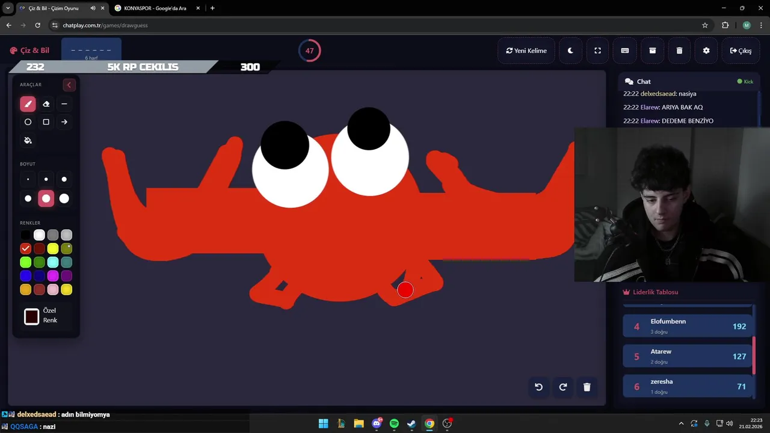Image resolution: width=770 pixels, height=433 pixels.
Task: Bookmark page with star icon
Action: pyautogui.click(x=705, y=25)
